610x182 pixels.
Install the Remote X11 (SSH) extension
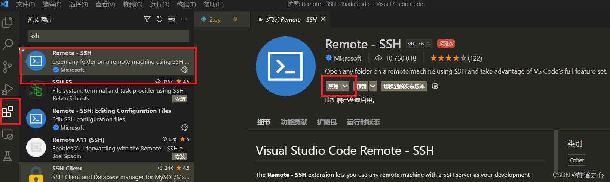[180, 157]
